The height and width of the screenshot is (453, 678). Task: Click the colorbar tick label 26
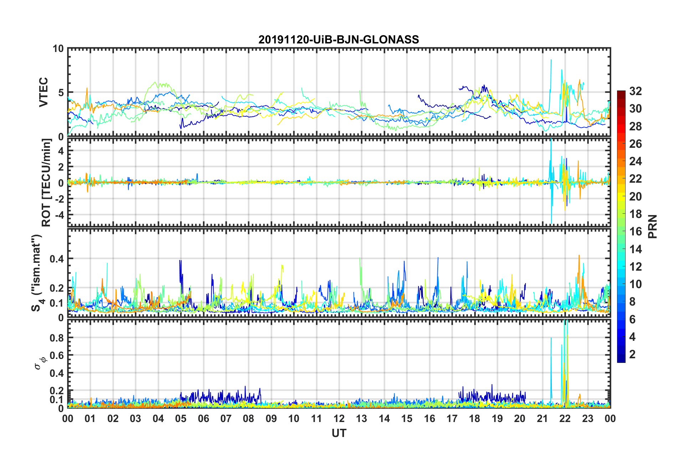pos(635,144)
